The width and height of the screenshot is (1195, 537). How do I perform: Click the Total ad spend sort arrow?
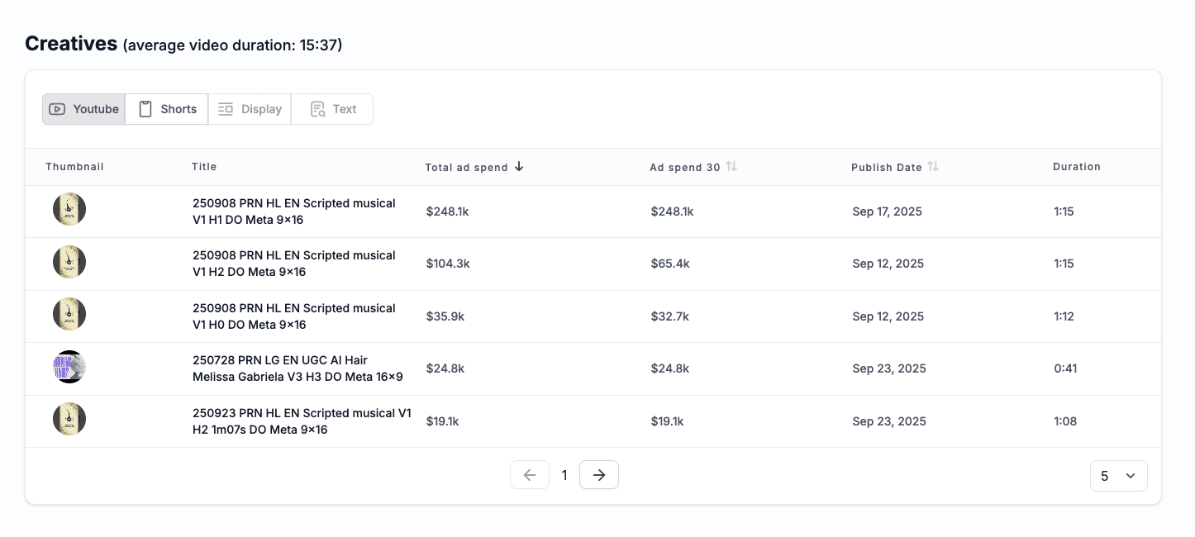[519, 166]
